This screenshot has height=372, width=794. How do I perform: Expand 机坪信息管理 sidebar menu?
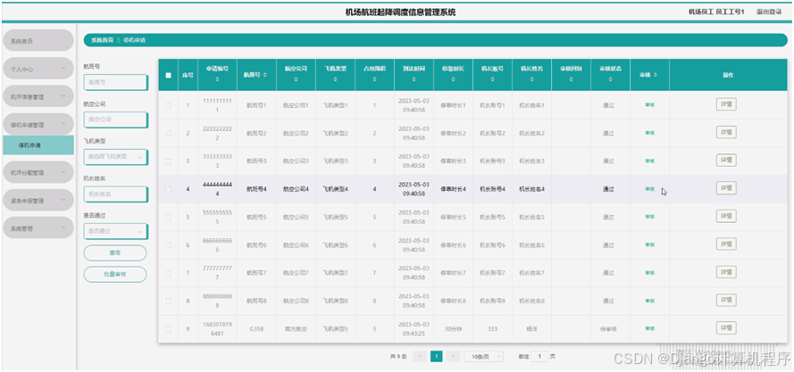pyautogui.click(x=38, y=96)
